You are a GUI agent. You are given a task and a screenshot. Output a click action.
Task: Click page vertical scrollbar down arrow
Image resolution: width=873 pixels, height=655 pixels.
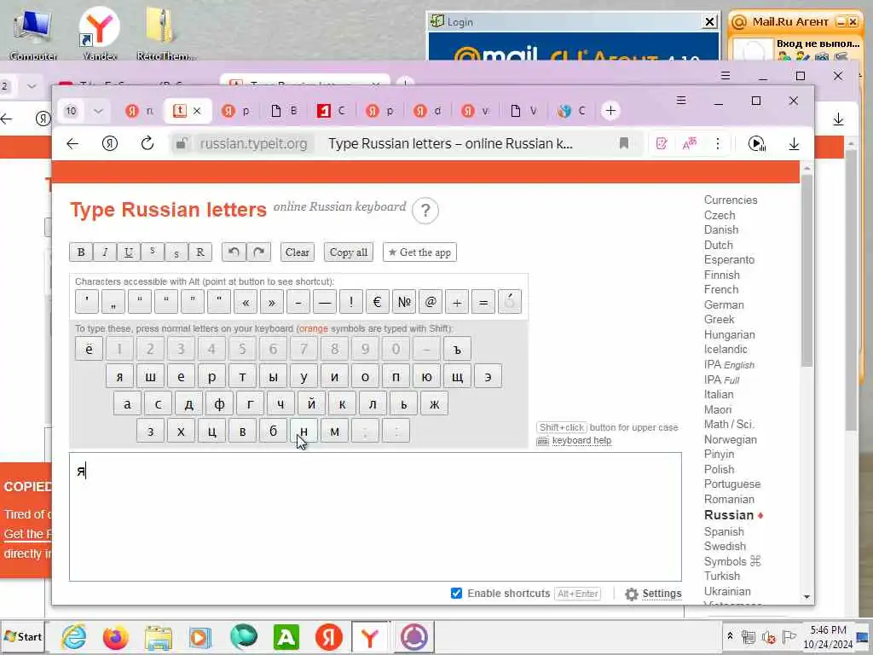[807, 597]
